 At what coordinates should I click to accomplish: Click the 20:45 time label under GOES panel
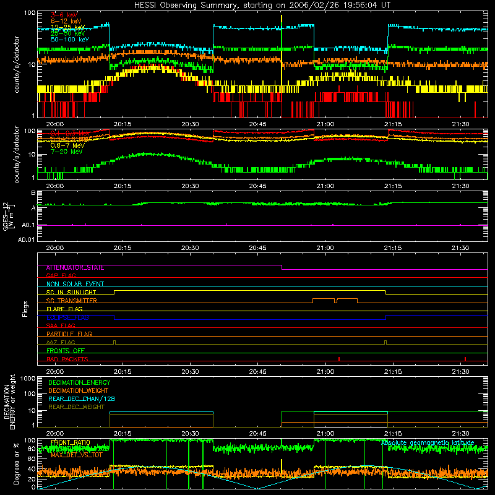[257, 248]
